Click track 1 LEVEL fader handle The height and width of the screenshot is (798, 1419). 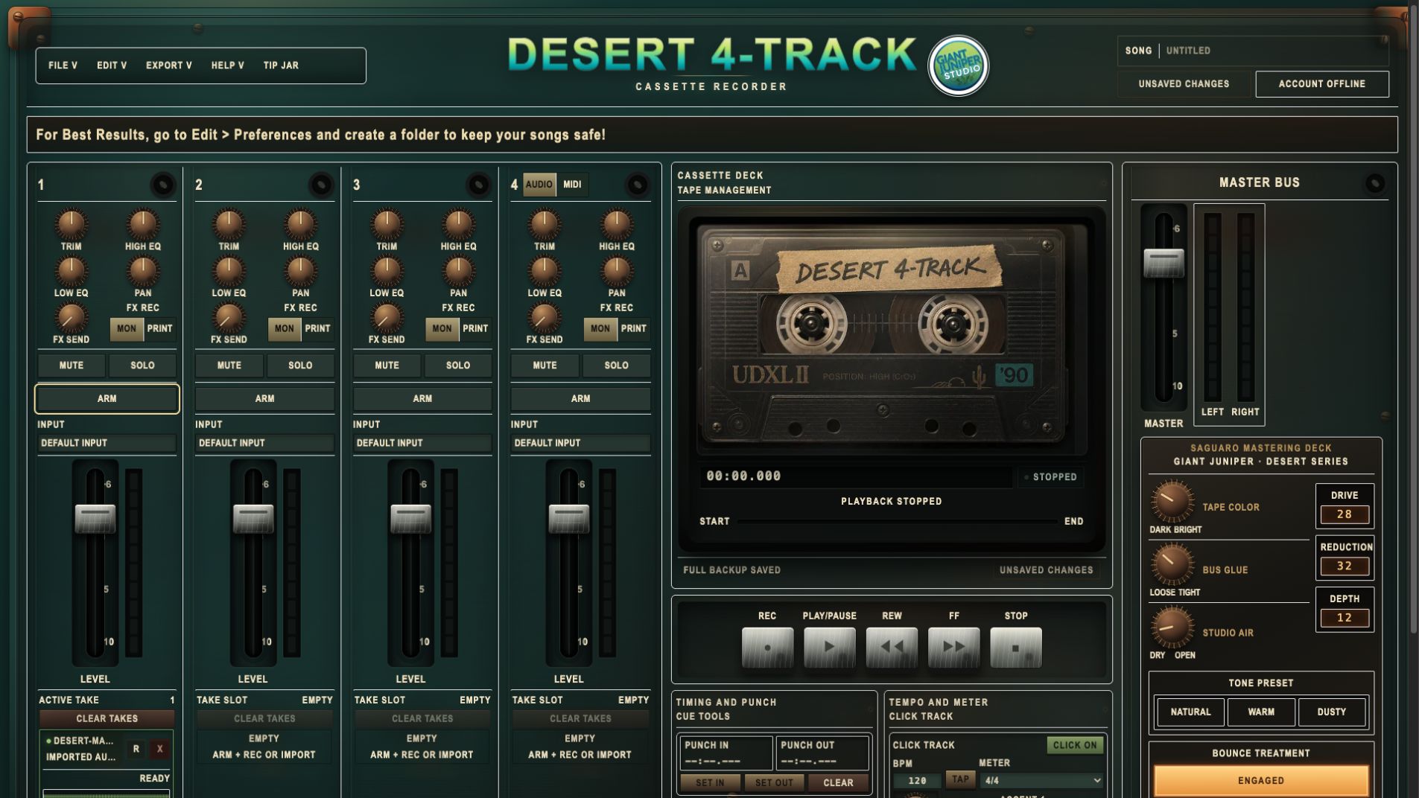point(95,519)
